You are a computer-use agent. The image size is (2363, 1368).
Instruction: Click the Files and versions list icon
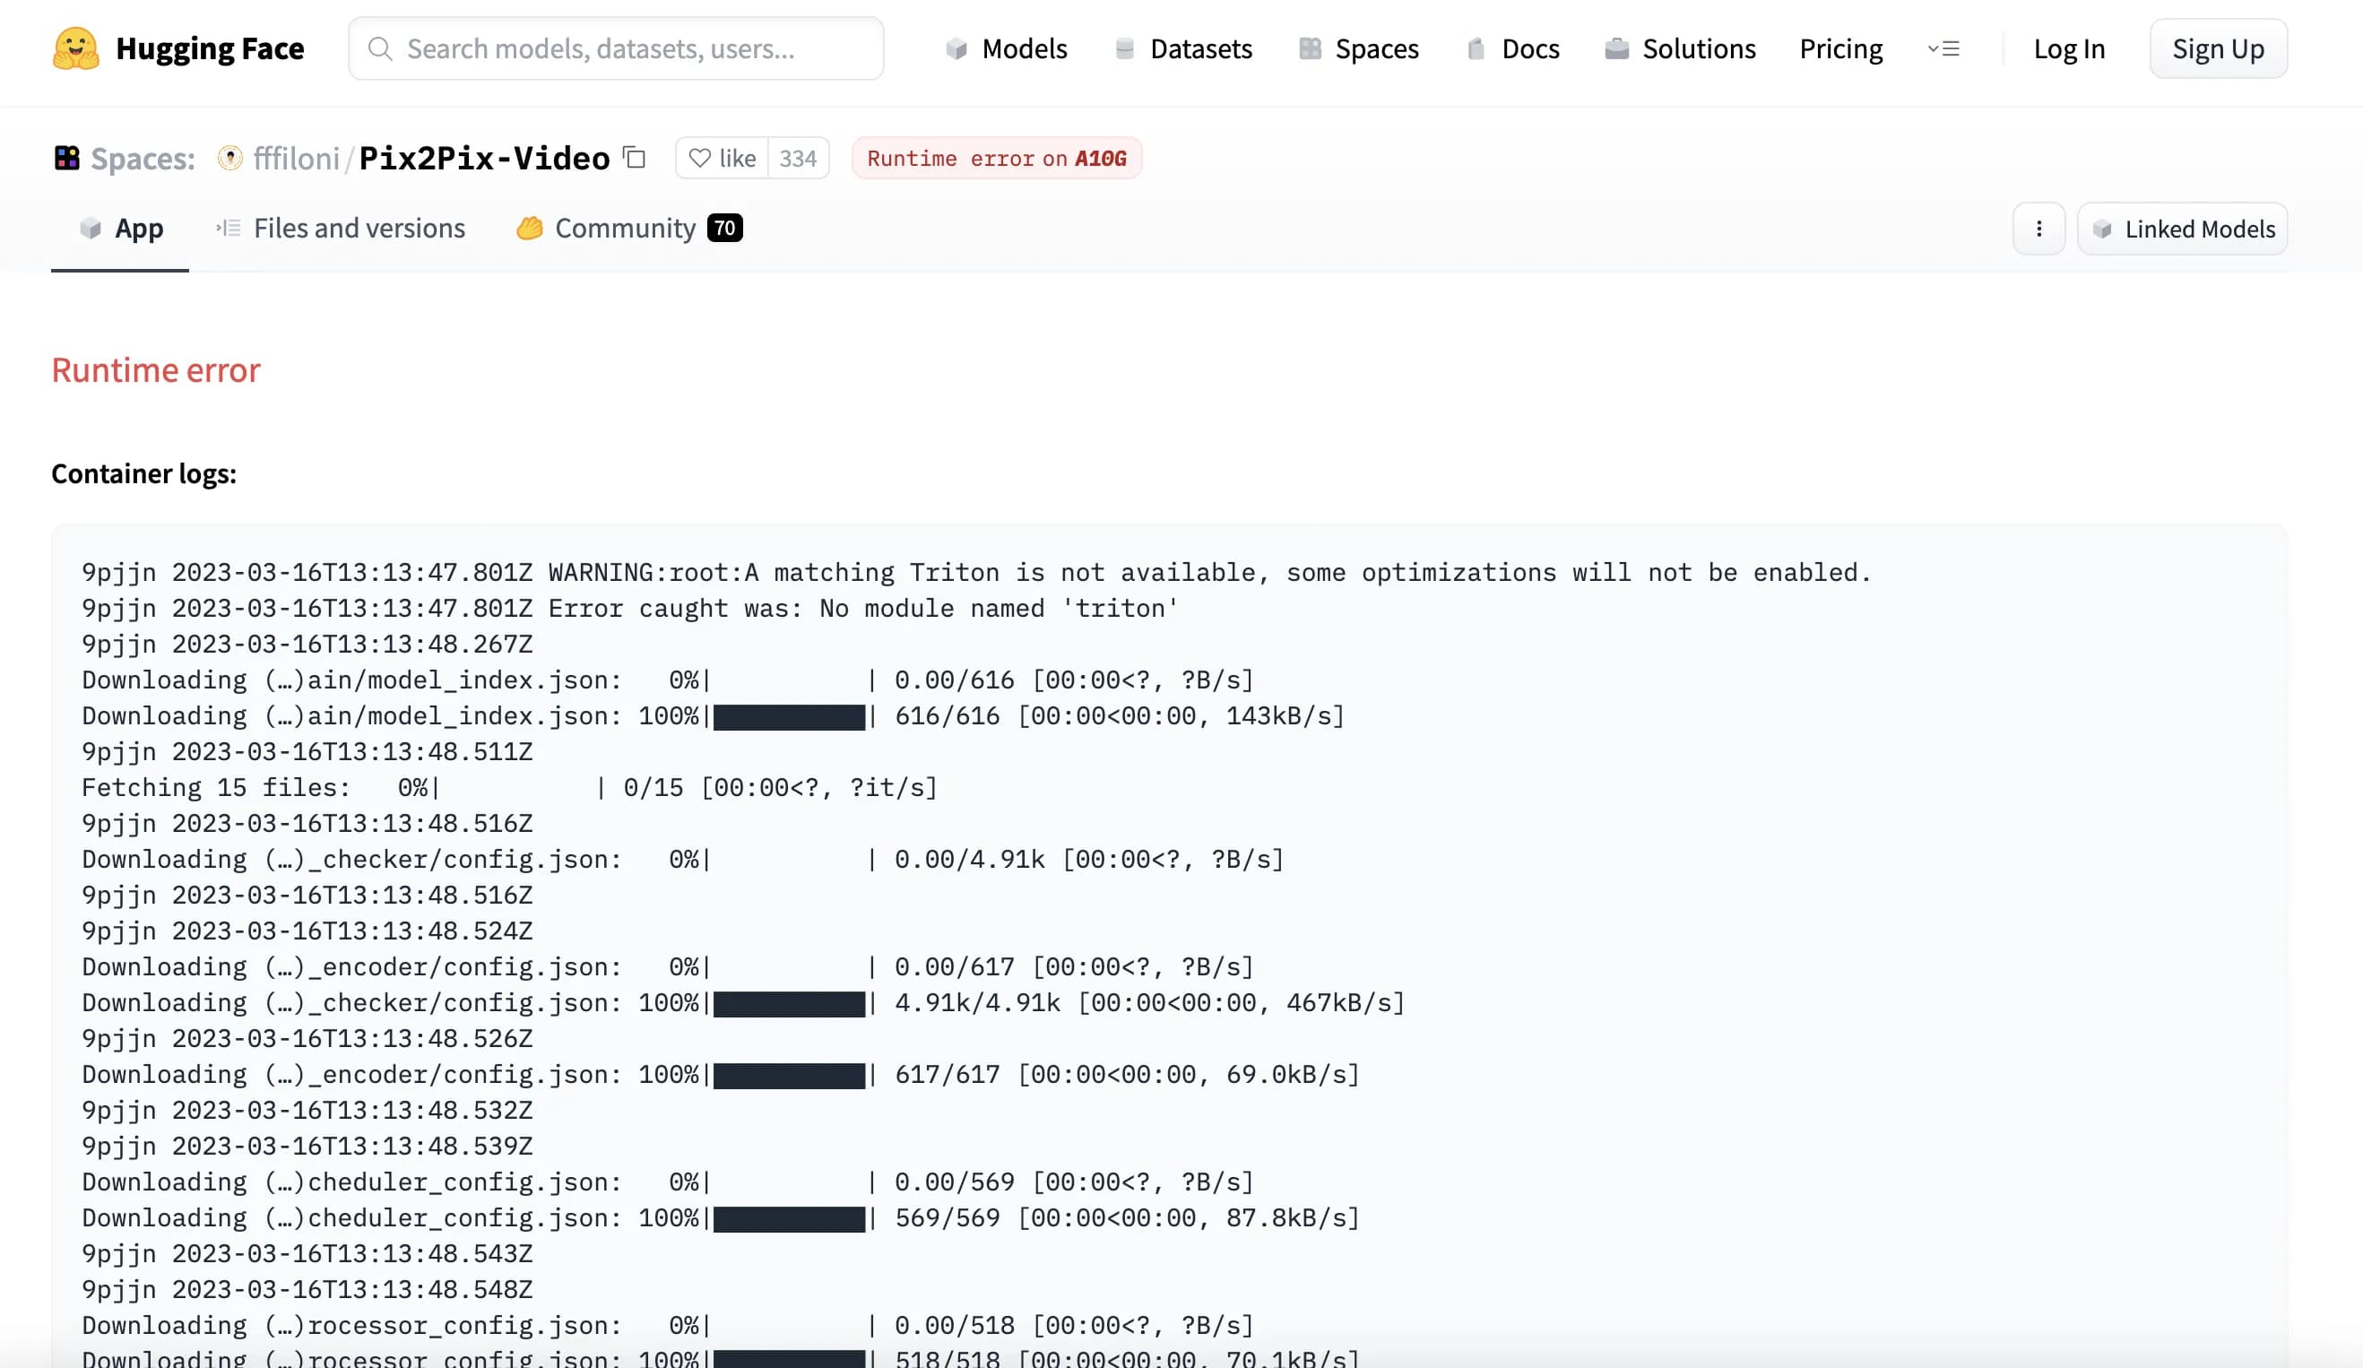click(x=228, y=228)
